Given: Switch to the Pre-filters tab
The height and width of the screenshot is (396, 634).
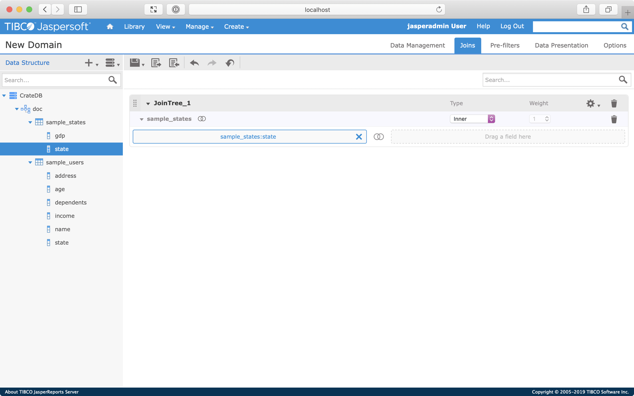Looking at the screenshot, I should coord(505,45).
